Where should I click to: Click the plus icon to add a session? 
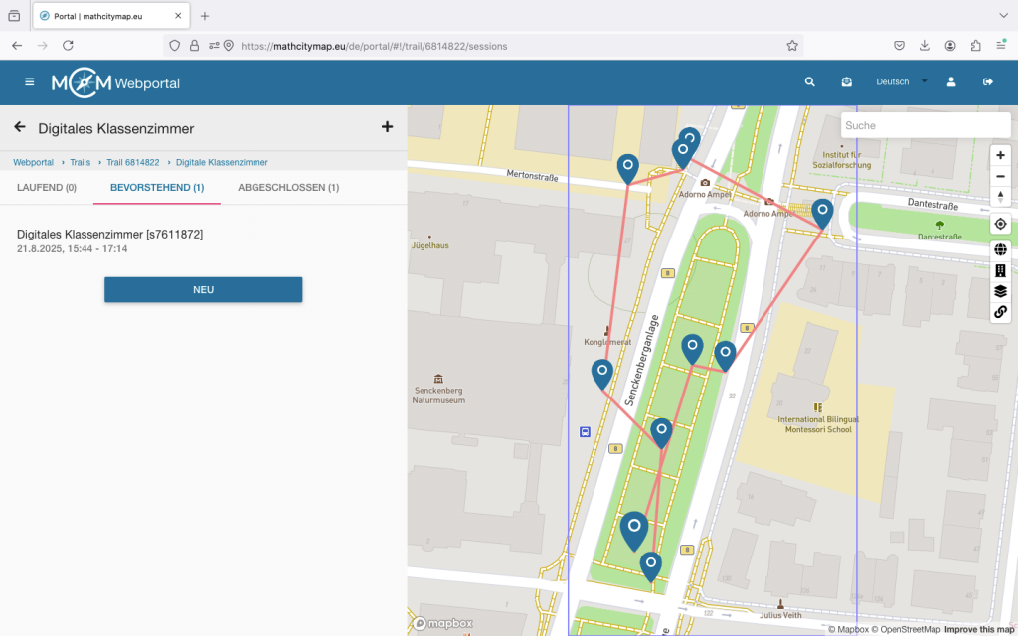pyautogui.click(x=387, y=127)
